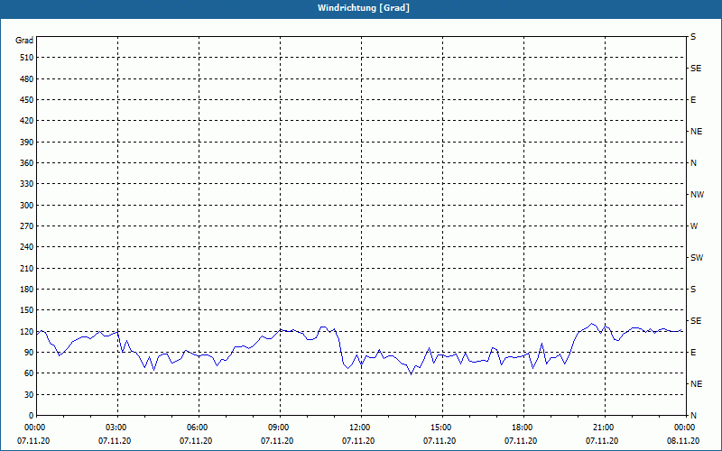Click the Windrichtung [Grad] chart title

pos(361,8)
